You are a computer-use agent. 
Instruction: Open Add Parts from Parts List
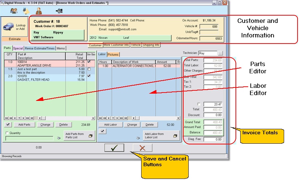[79, 136]
